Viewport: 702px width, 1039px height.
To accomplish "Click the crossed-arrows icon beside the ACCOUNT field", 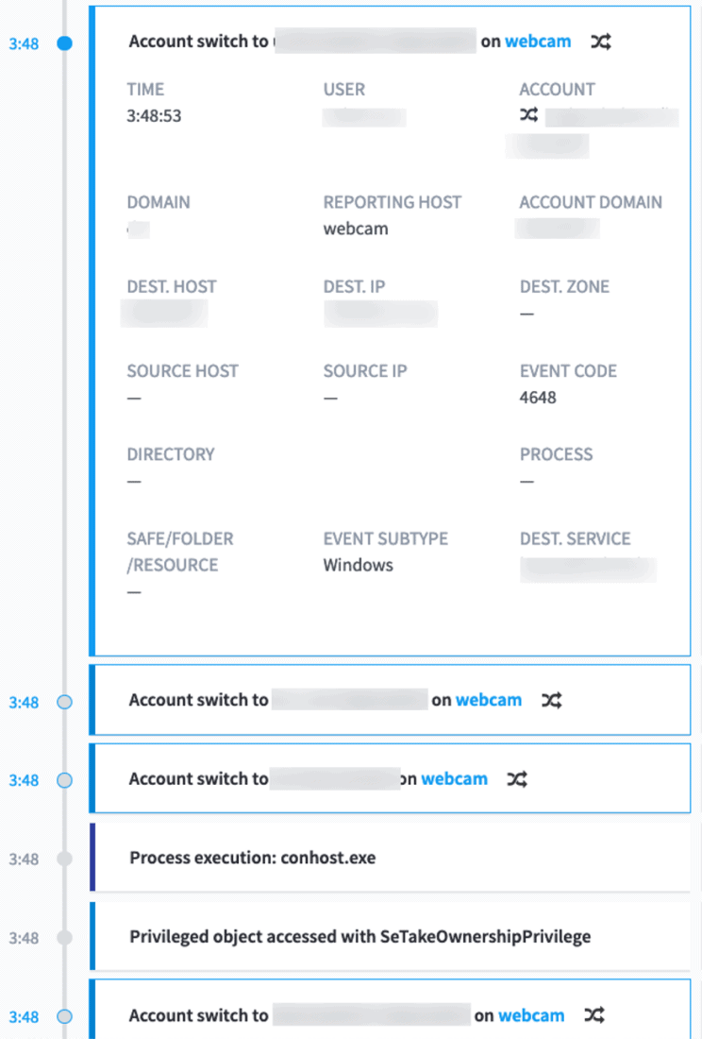I will (528, 114).
